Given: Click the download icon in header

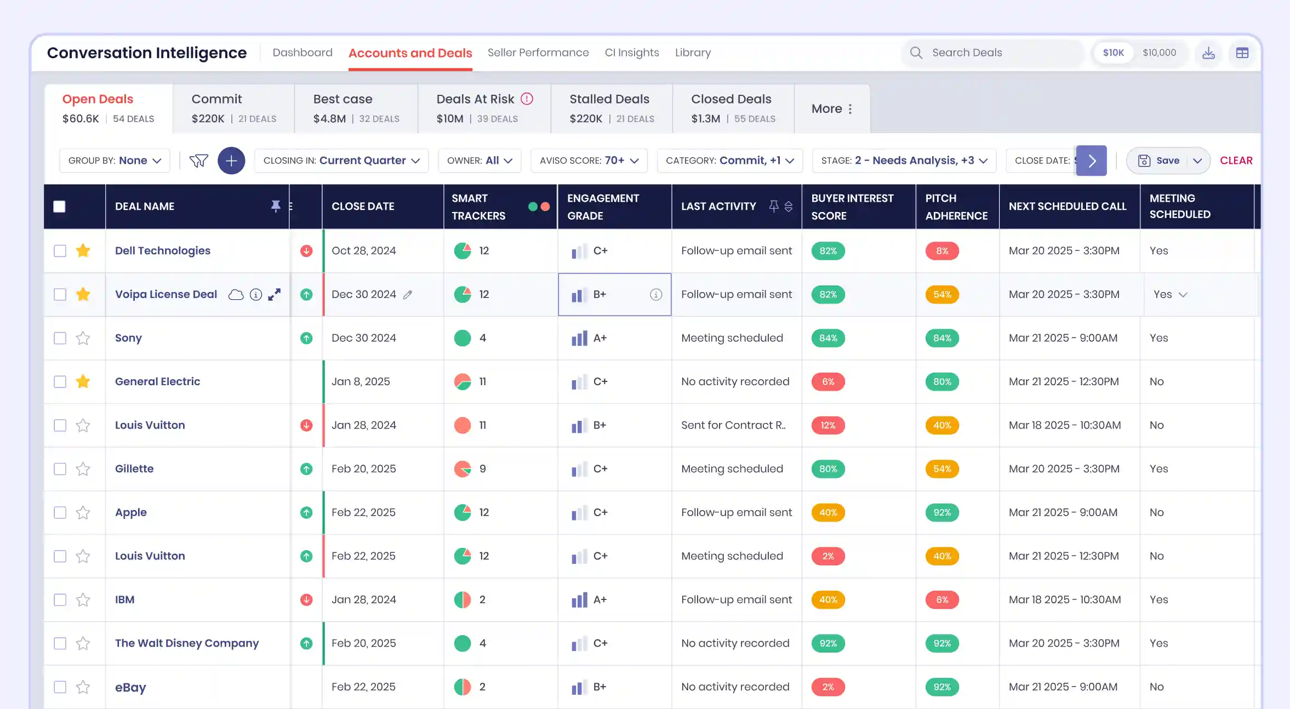Looking at the screenshot, I should click(1208, 53).
